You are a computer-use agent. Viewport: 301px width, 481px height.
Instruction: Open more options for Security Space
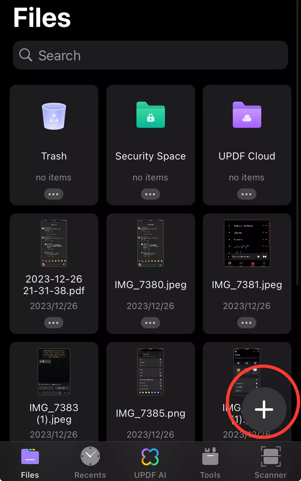[x=150, y=194]
